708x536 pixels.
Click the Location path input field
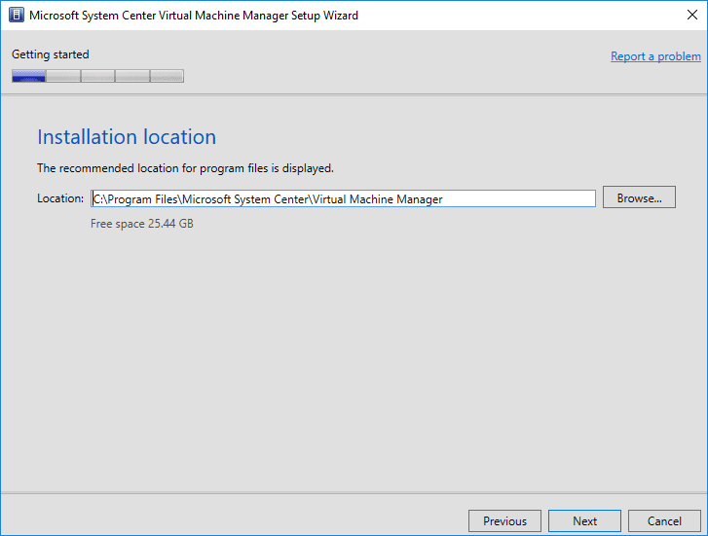[x=343, y=198]
